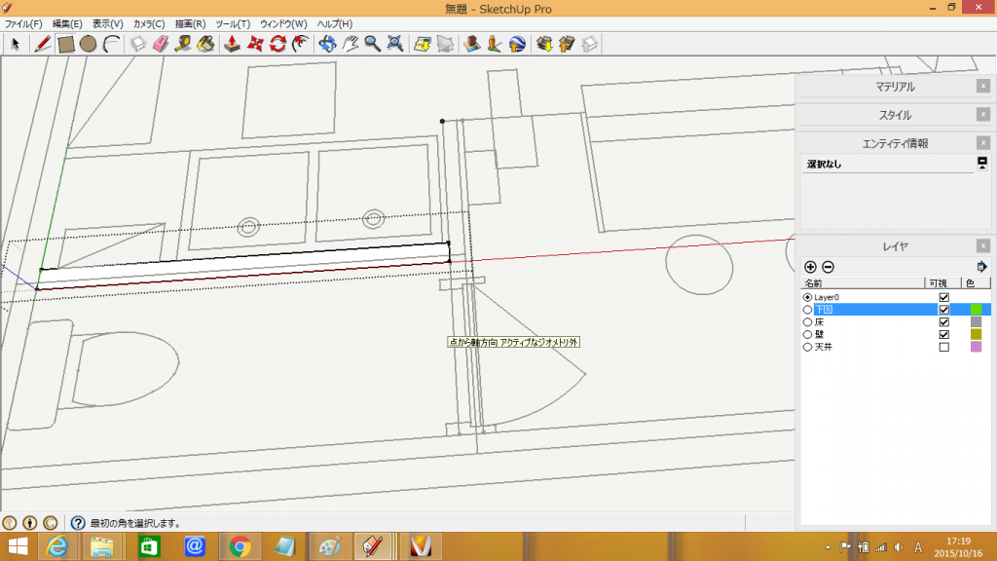Open the ツール(T) menu
This screenshot has height=561, width=997.
pos(232,23)
